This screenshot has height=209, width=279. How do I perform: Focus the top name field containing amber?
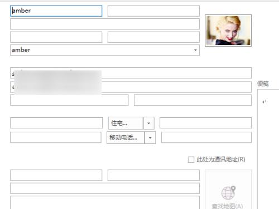tap(56, 11)
